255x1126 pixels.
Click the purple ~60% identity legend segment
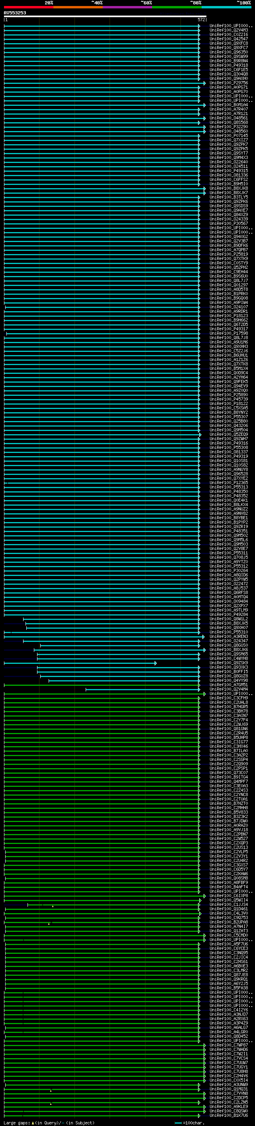127,7
